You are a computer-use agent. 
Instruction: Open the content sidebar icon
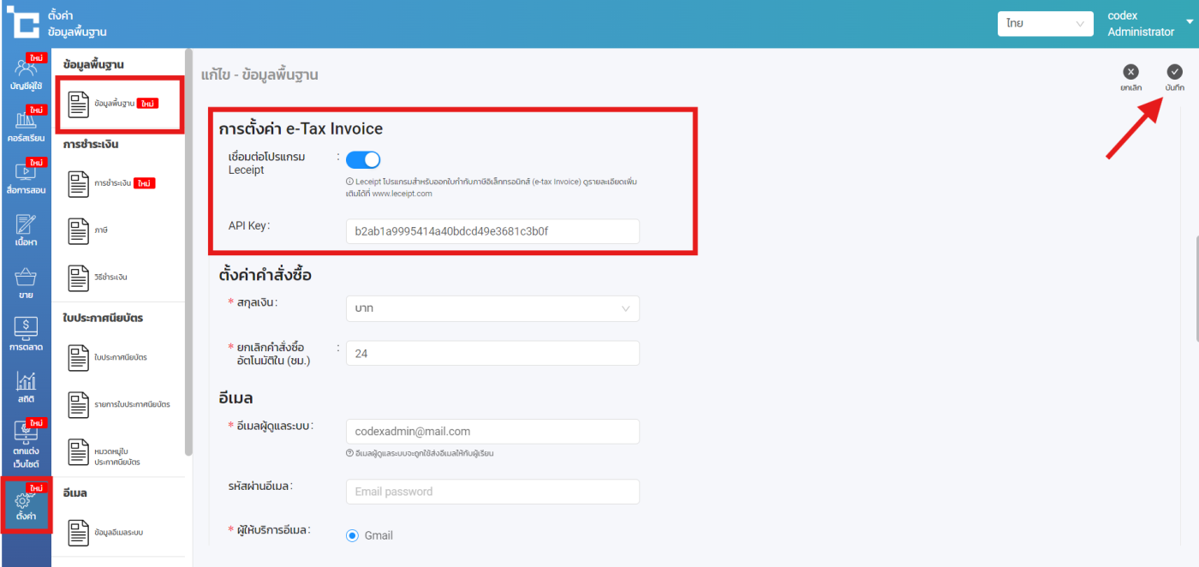(26, 230)
